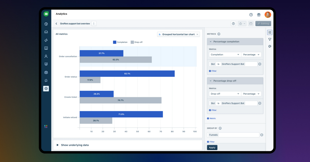The width and height of the screenshot is (310, 162).
Task: Click the 82.1% Order status completion bar
Action: pyautogui.click(x=127, y=74)
